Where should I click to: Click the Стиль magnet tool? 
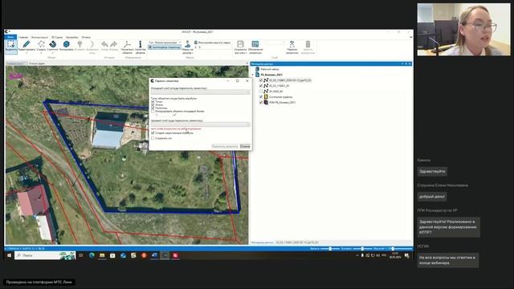pos(52,47)
